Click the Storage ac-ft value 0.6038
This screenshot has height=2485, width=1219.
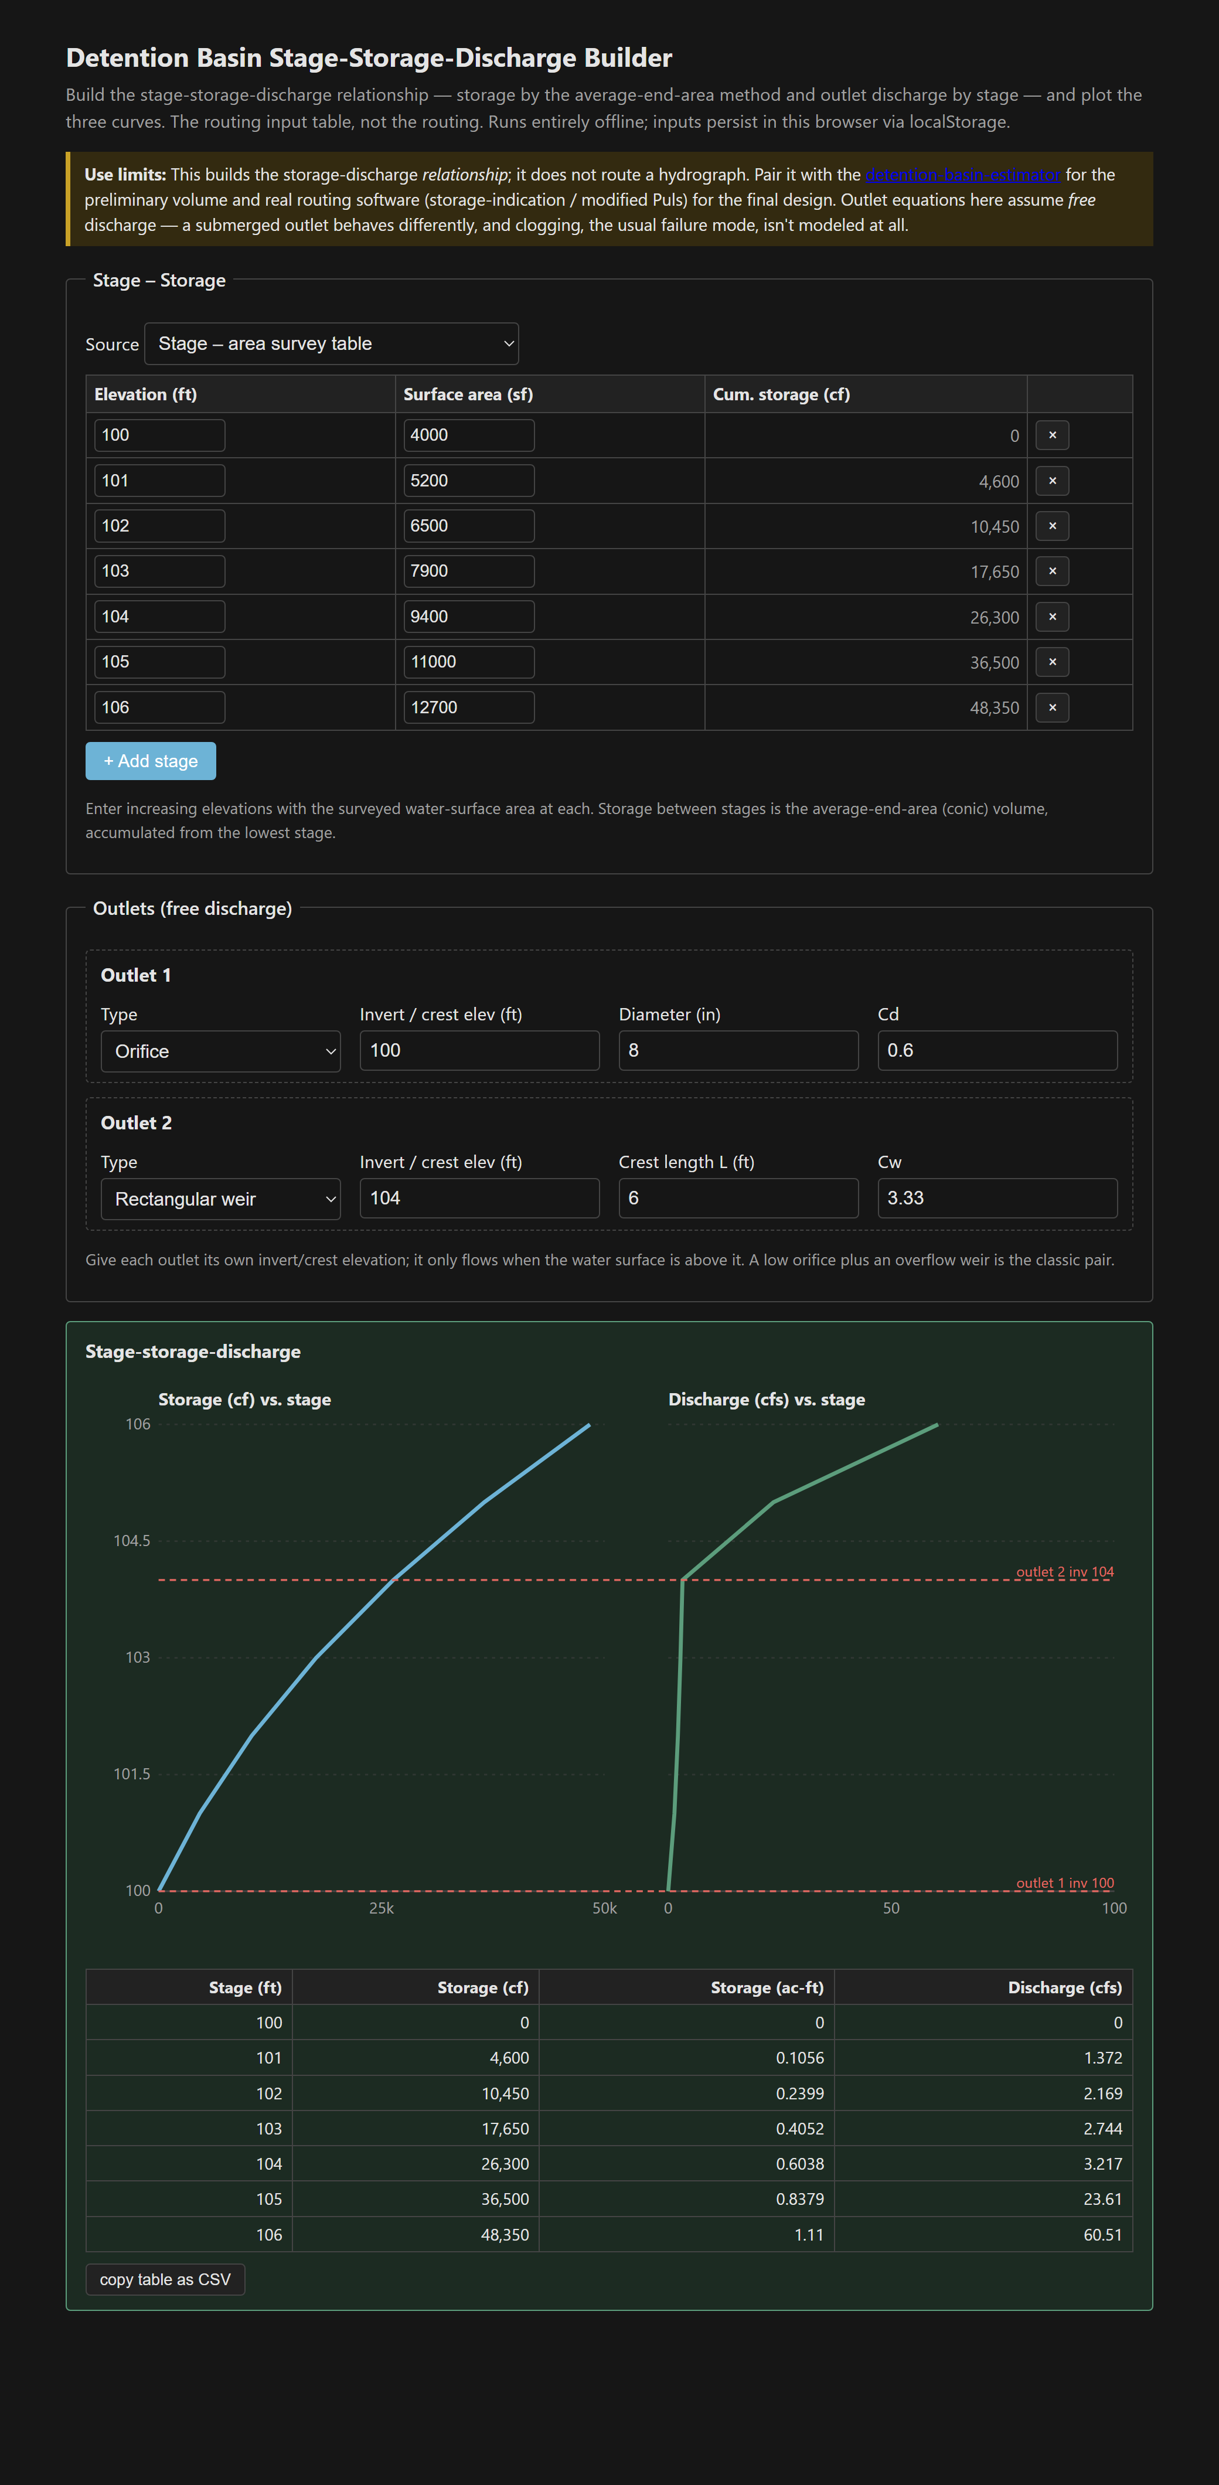pyautogui.click(x=799, y=2164)
